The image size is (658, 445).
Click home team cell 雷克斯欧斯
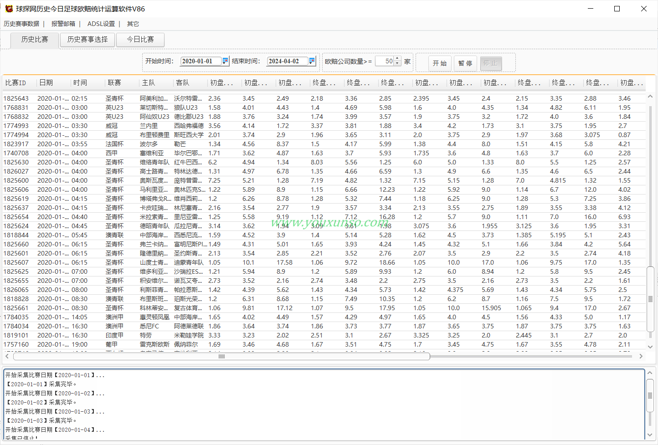[154, 344]
